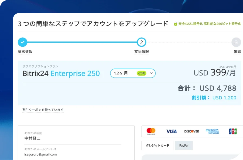
Task: Click the struck-through USD 499/月 price
Action: pos(227,67)
